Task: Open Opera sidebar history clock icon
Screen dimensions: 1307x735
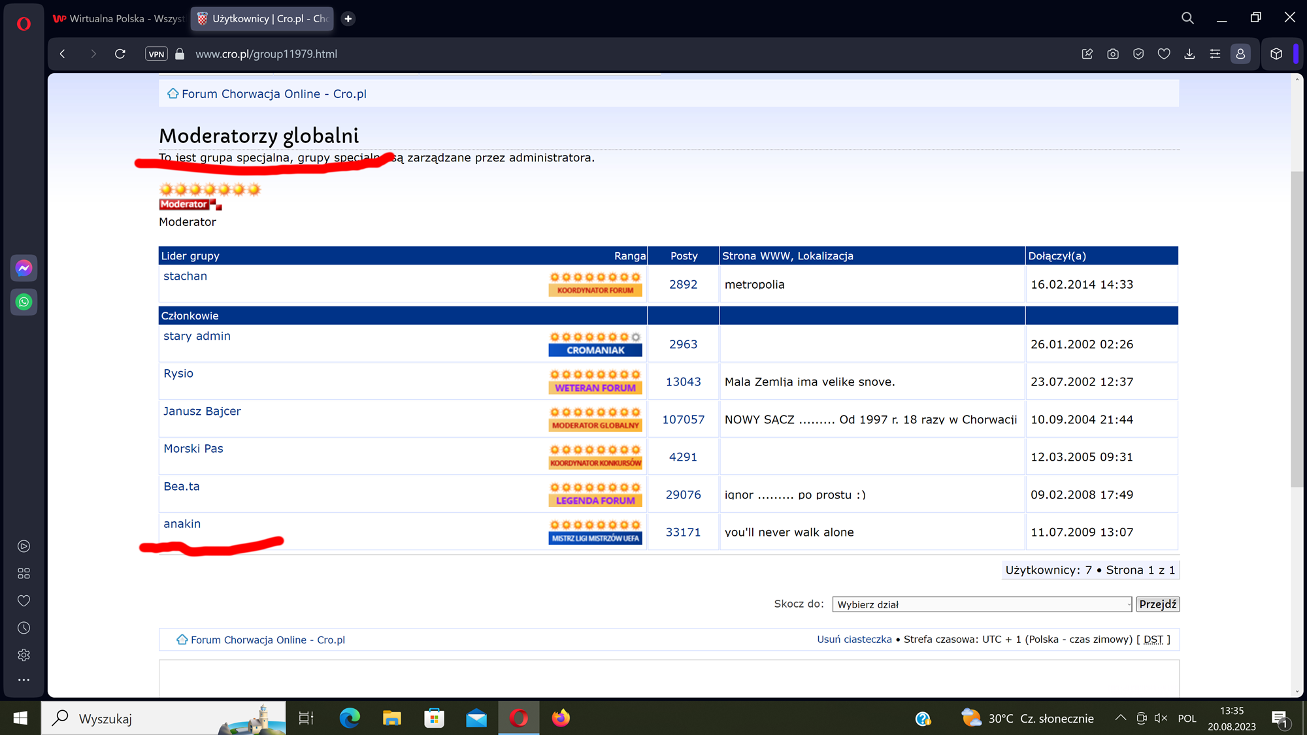Action: coord(24,628)
